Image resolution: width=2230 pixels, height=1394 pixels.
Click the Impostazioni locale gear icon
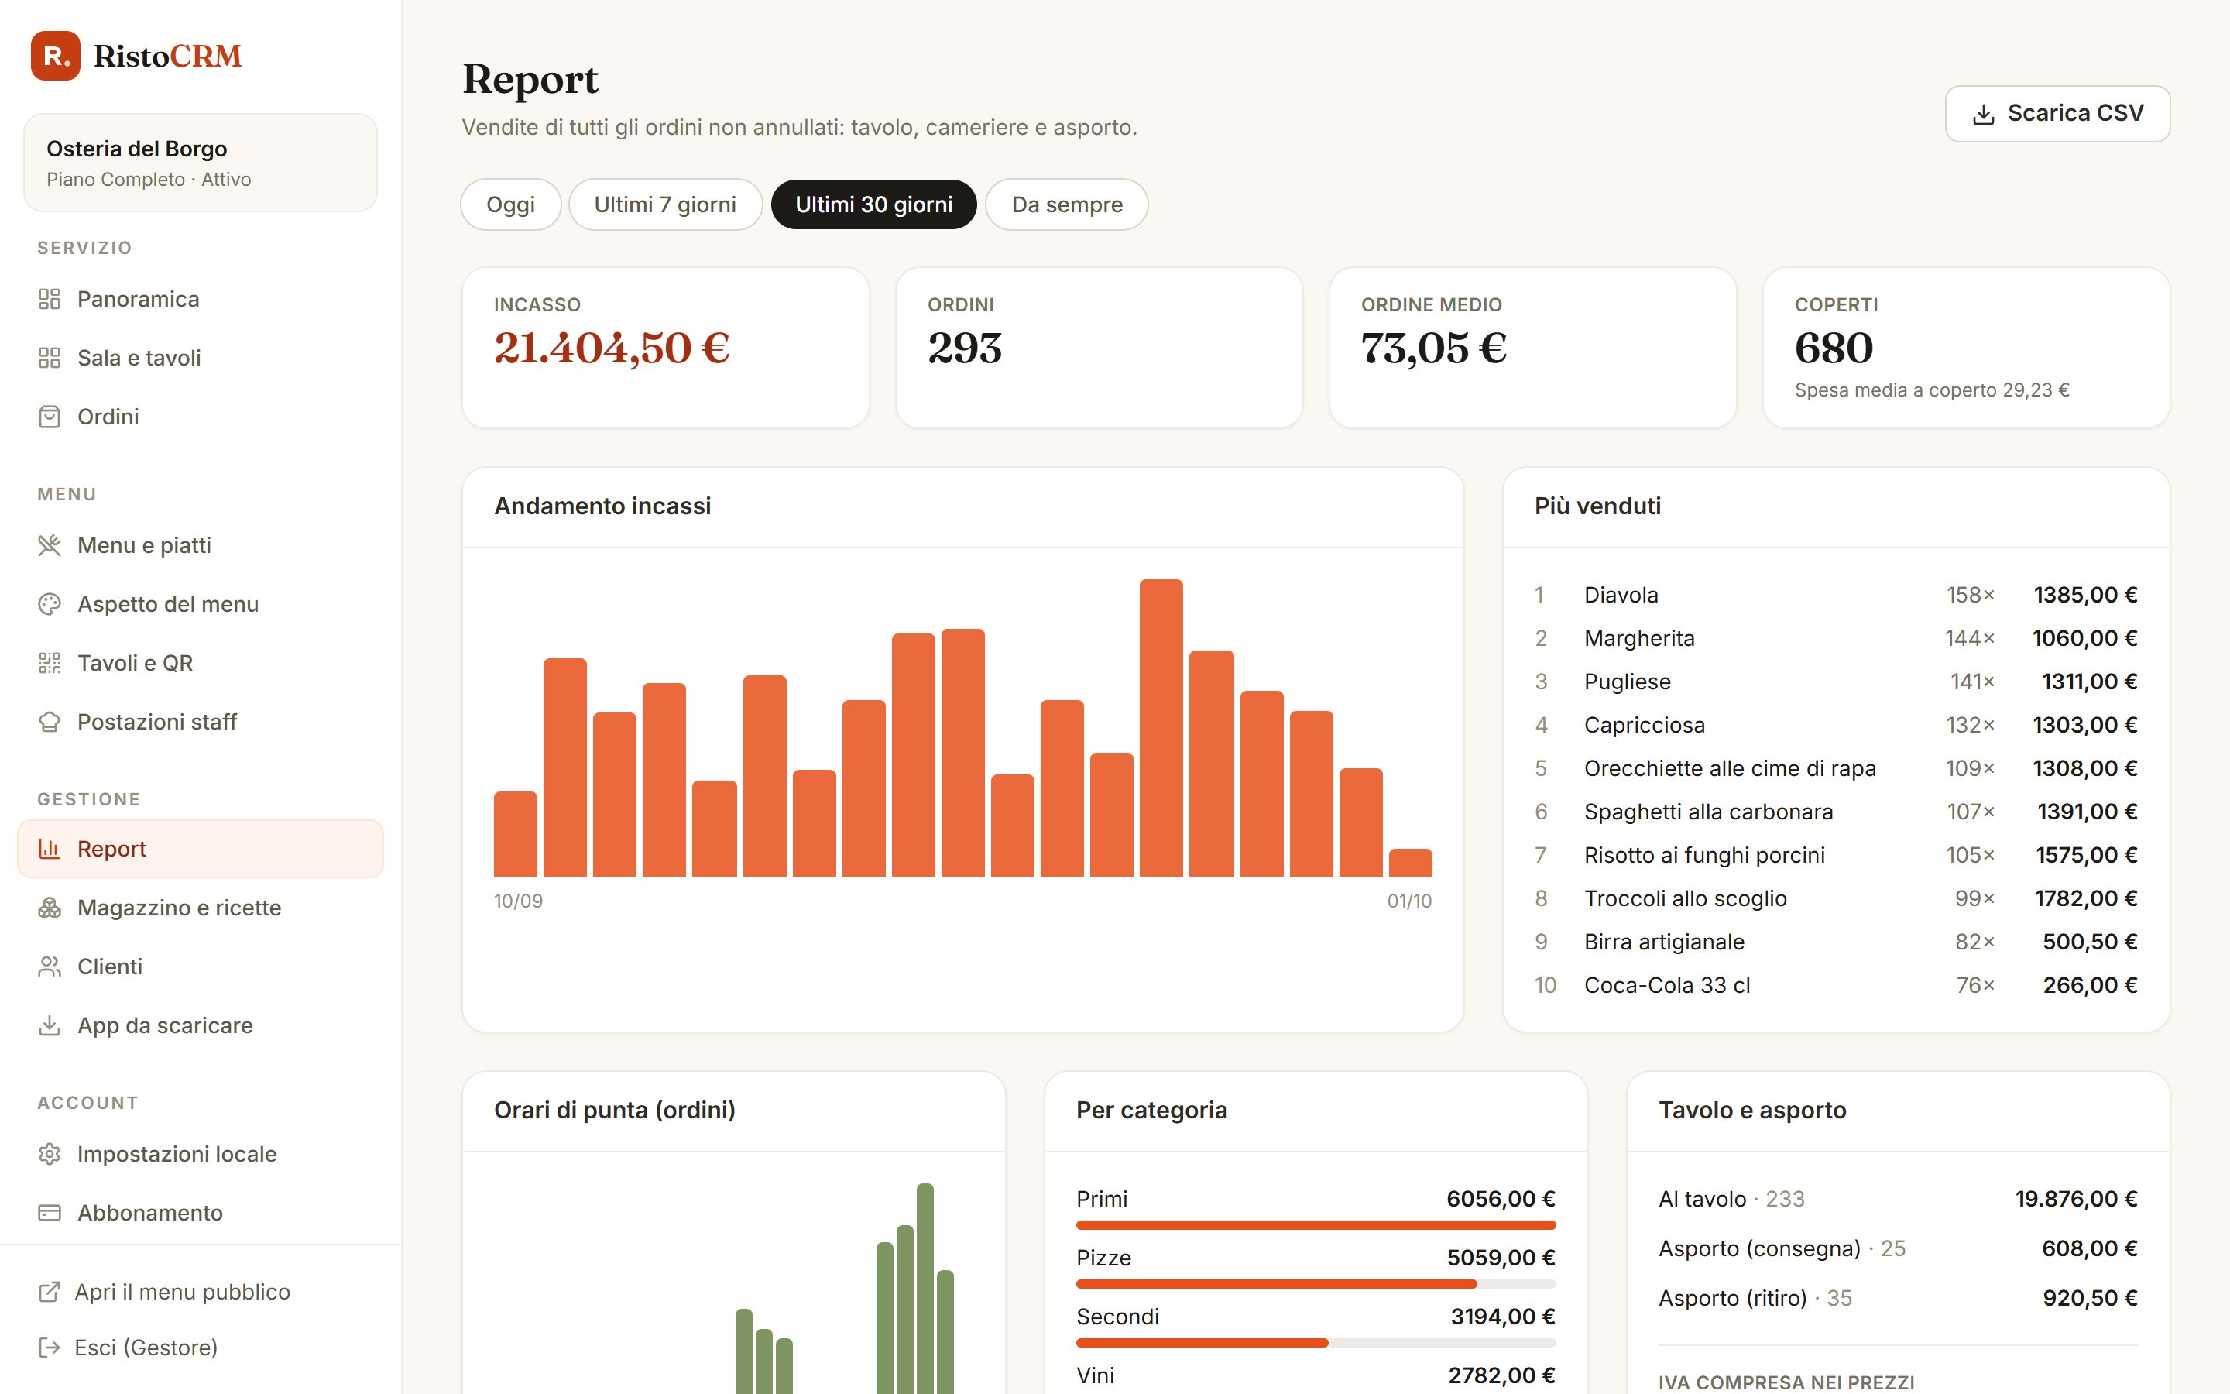click(50, 1153)
